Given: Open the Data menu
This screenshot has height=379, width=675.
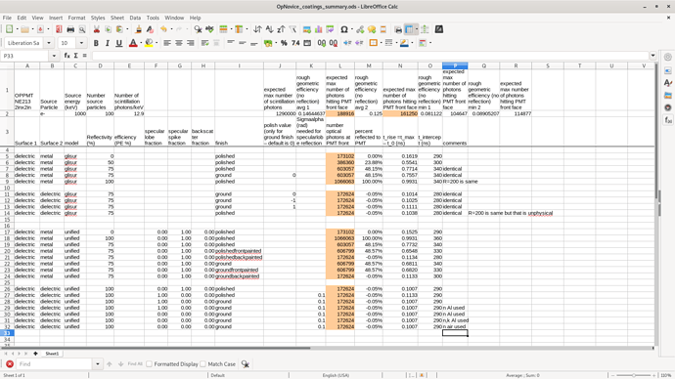Looking at the screenshot, I should click(x=135, y=18).
